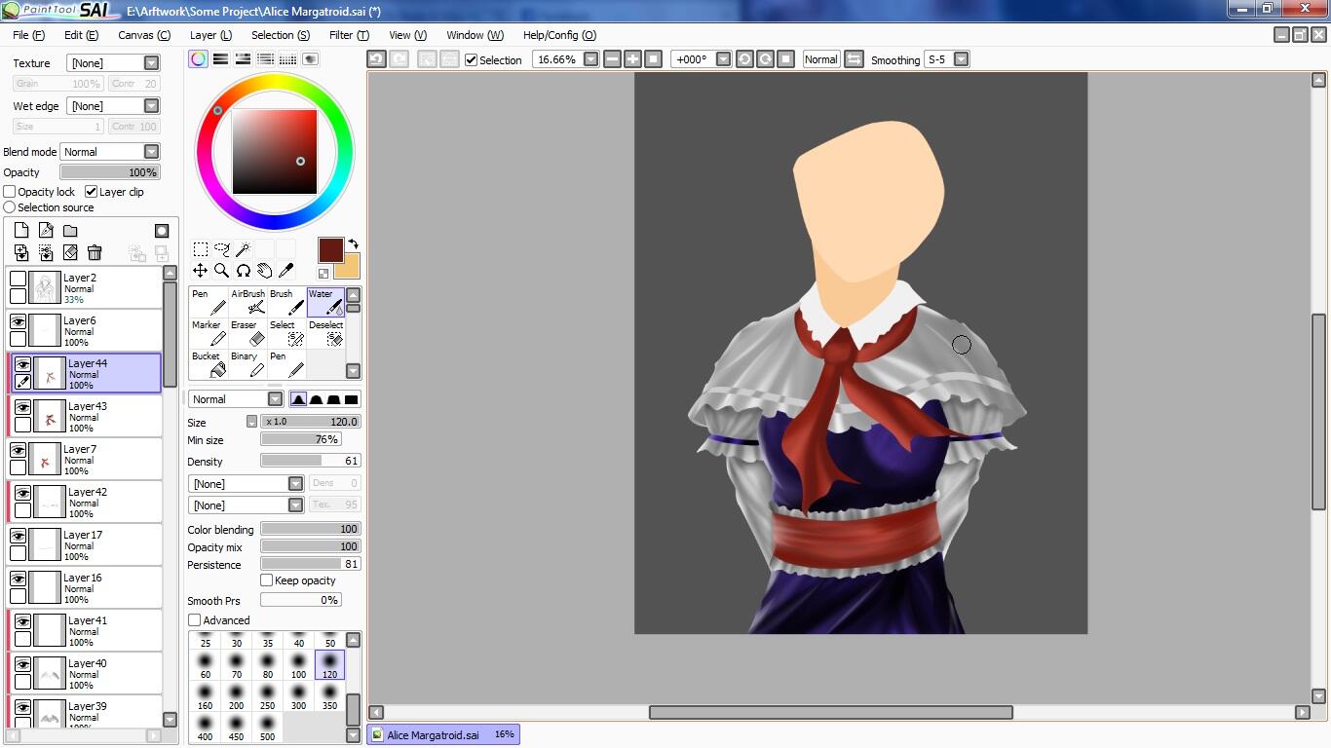The height and width of the screenshot is (748, 1331).
Task: Swap foreground and background colors
Action: (353, 243)
